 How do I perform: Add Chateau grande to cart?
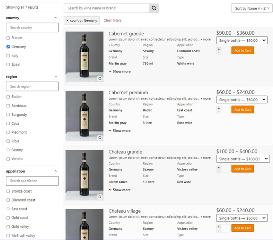(x=242, y=169)
